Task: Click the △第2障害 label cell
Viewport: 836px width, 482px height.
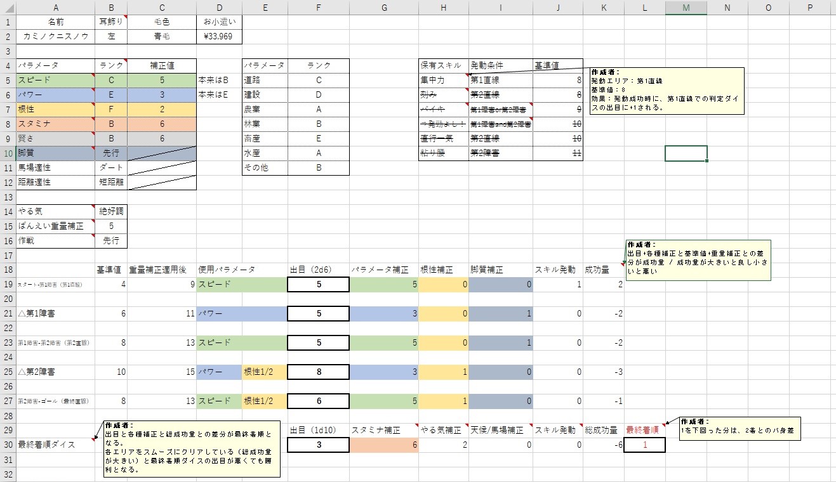Action: [55, 372]
